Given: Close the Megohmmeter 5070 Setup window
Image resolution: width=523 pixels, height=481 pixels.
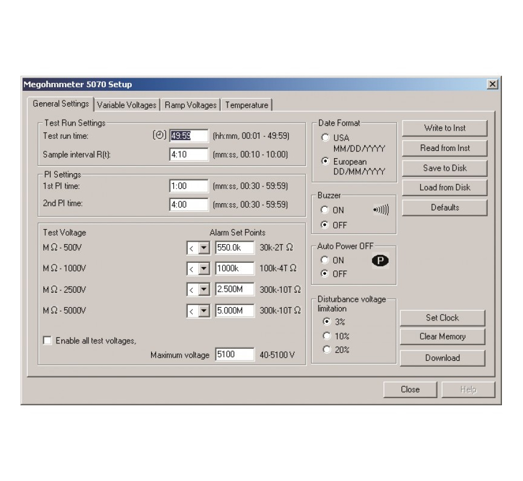Looking at the screenshot, I should tap(492, 84).
